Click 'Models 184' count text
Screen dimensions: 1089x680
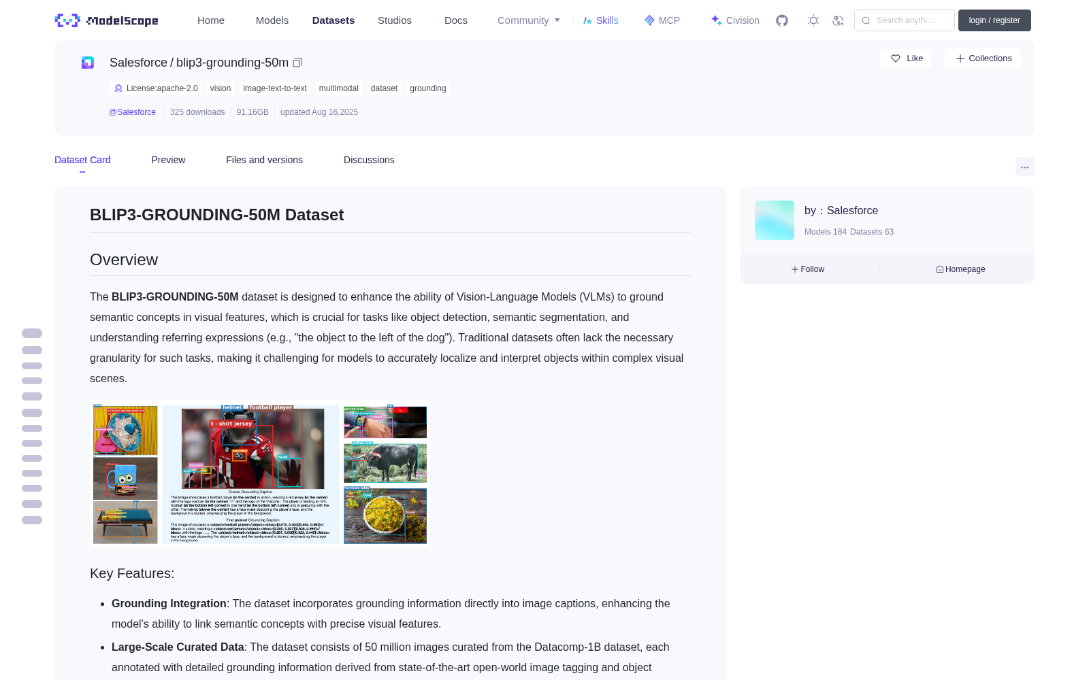point(826,232)
